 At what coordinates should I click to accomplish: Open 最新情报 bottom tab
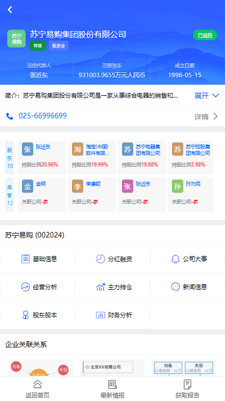coord(112,389)
